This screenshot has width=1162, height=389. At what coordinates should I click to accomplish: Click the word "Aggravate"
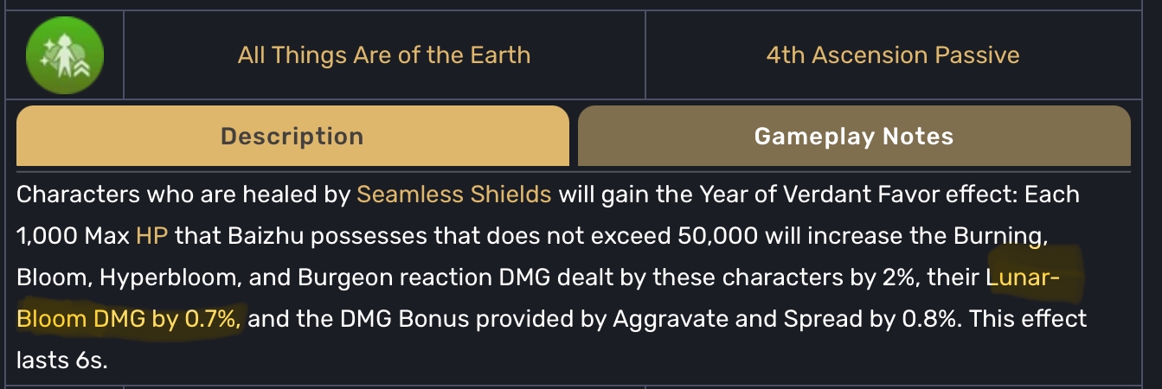click(x=668, y=319)
